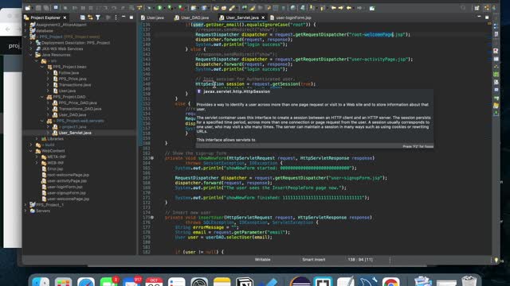The height and width of the screenshot is (286, 510).
Task: Open Project Explorer View Menu three dots
Action: tap(116, 17)
